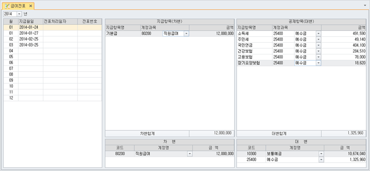Click the 78,000 amount cell

point(344,57)
